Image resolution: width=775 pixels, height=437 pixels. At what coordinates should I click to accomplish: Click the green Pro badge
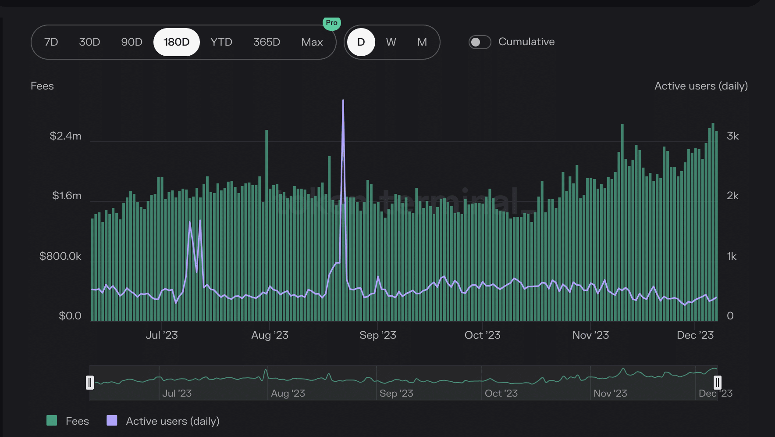coord(332,23)
